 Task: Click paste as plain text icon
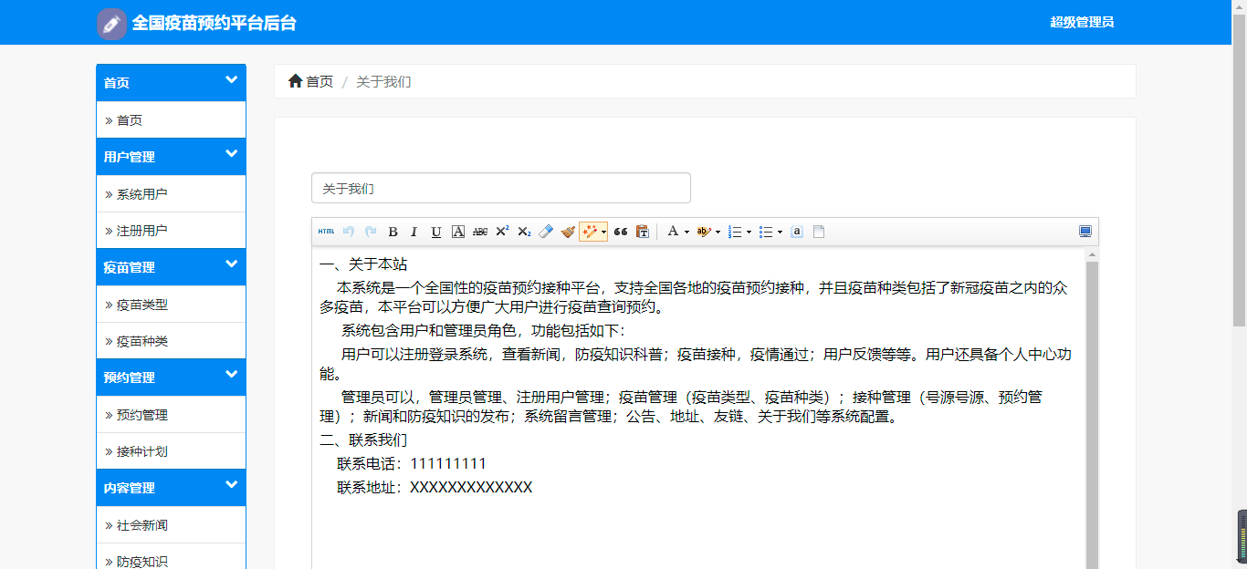[643, 232]
